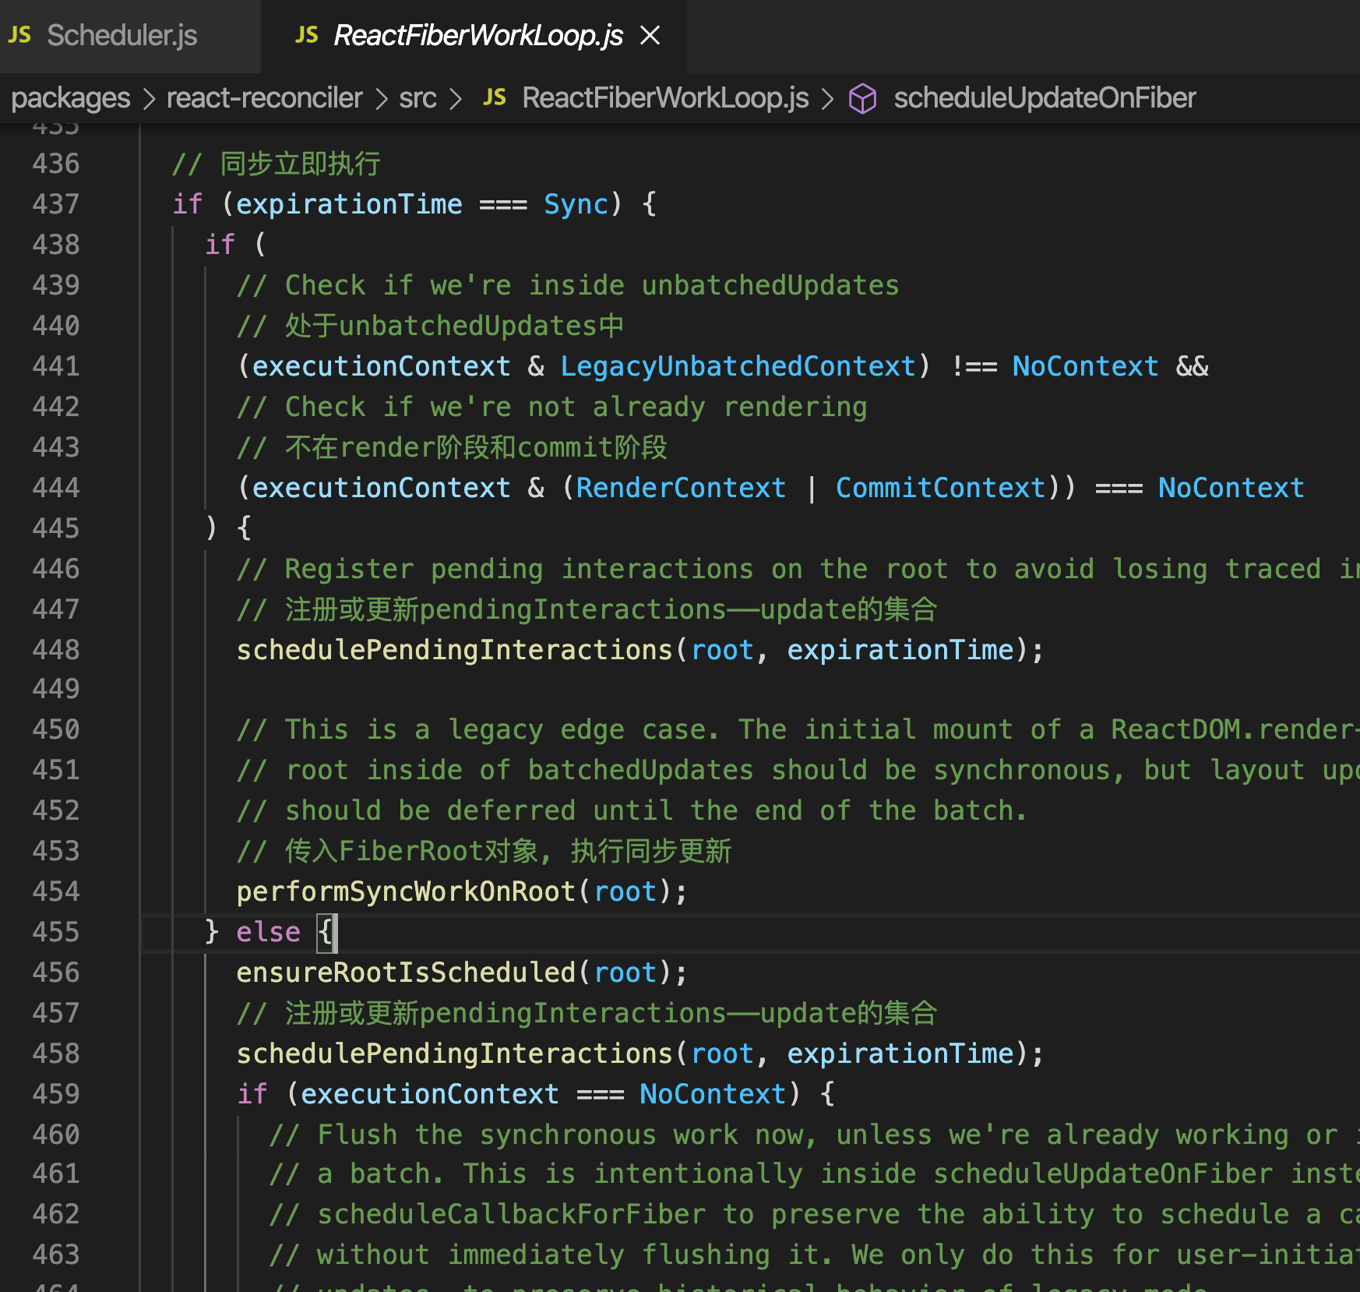Click the JS file icon in breadcrumbs
Viewport: 1360px width, 1292px height.
pos(495,98)
